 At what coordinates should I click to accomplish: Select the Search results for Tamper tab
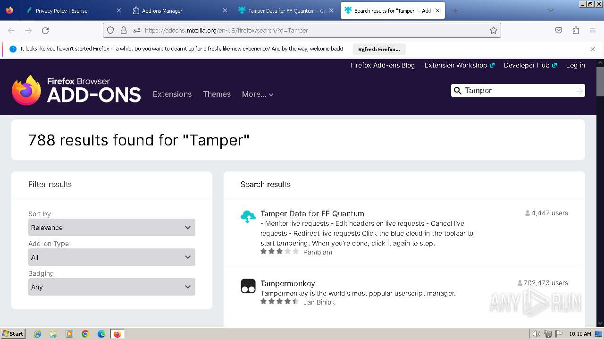click(x=393, y=10)
